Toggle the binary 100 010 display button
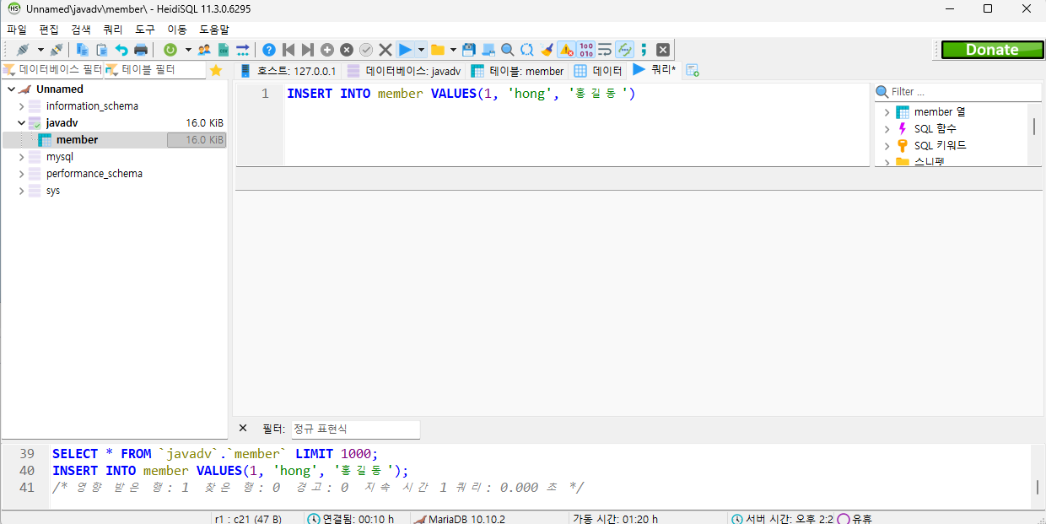This screenshot has width=1046, height=524. [585, 50]
